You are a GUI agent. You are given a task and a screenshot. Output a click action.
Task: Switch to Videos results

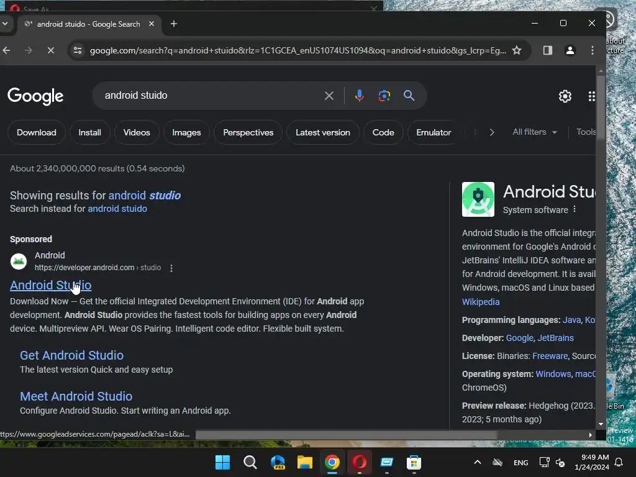pos(137,133)
